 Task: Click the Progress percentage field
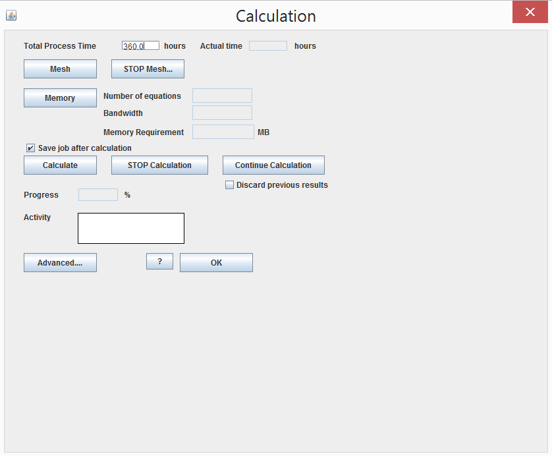[x=97, y=195]
